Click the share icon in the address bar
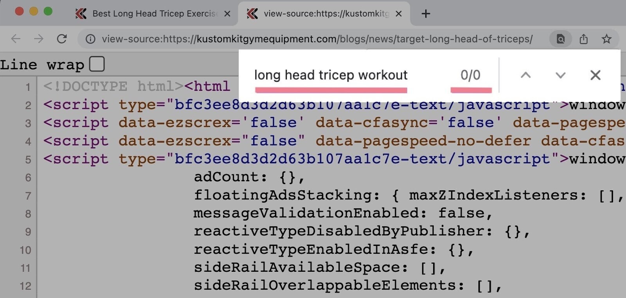This screenshot has height=298, width=626. pos(583,39)
